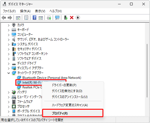Screen dimensions: 150x123
Task: Select the システム デバイス icon
Action: click(14, 44)
